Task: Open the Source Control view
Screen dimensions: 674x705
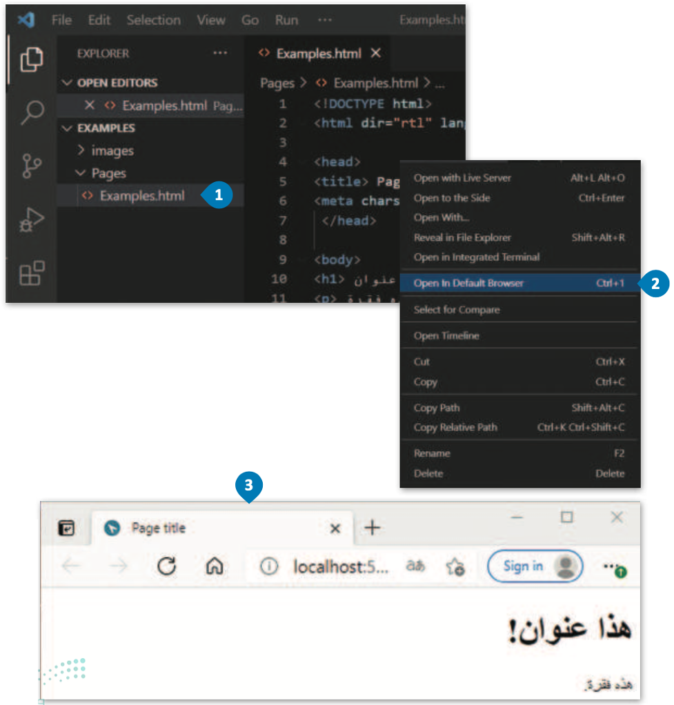Action: (x=31, y=166)
